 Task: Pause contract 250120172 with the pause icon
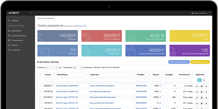[202, 92]
